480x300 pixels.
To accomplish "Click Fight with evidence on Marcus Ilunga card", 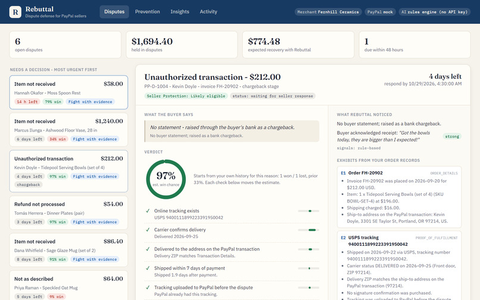I will coord(95,139).
